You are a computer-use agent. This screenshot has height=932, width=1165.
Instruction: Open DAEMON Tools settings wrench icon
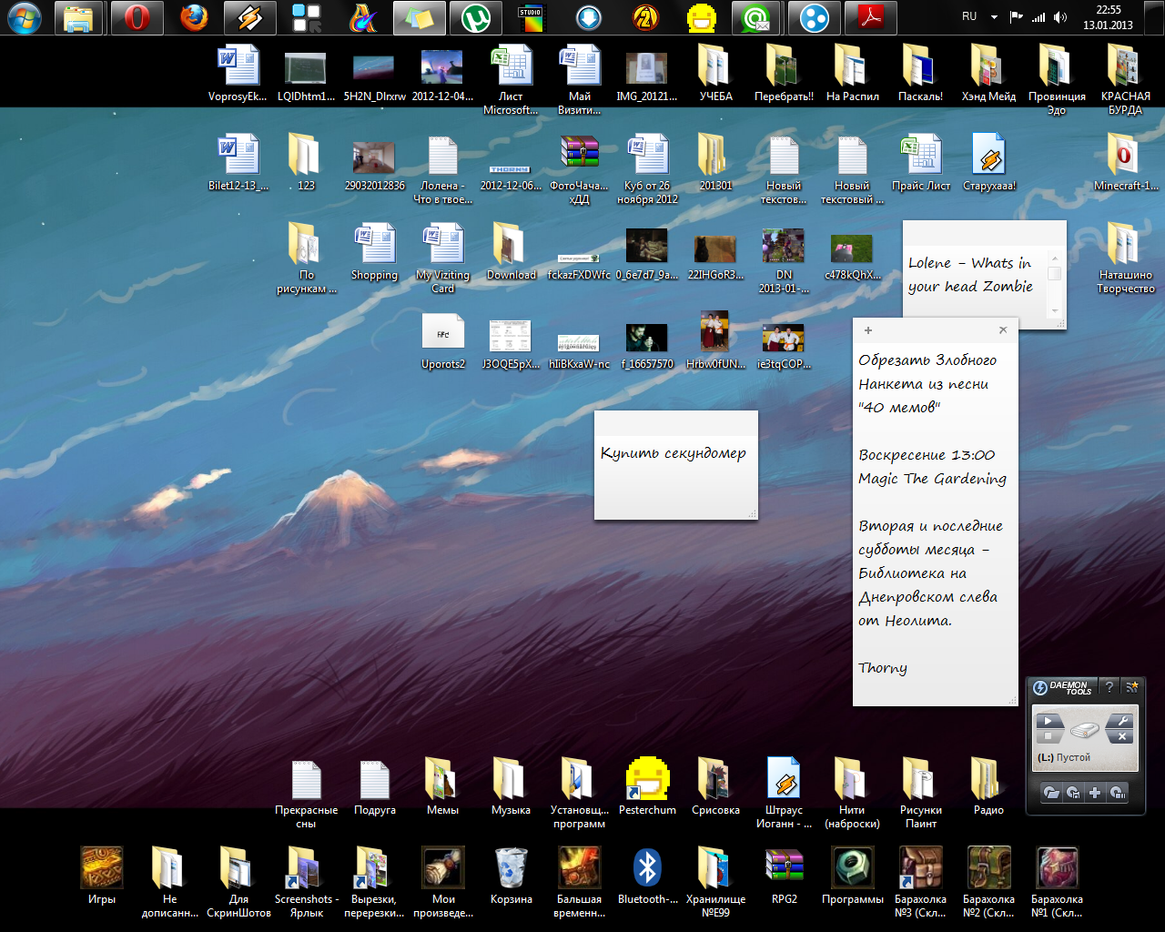point(1122,721)
